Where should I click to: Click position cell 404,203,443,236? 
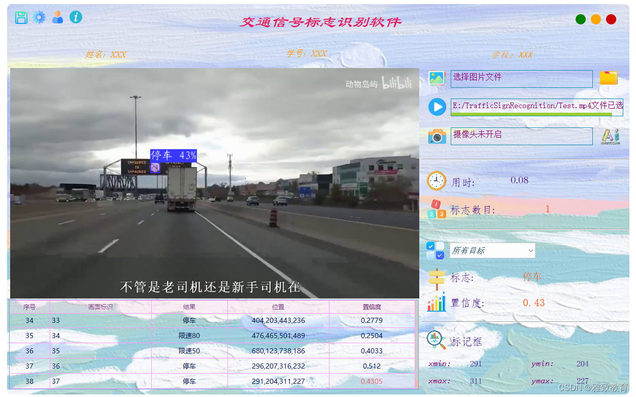click(278, 320)
